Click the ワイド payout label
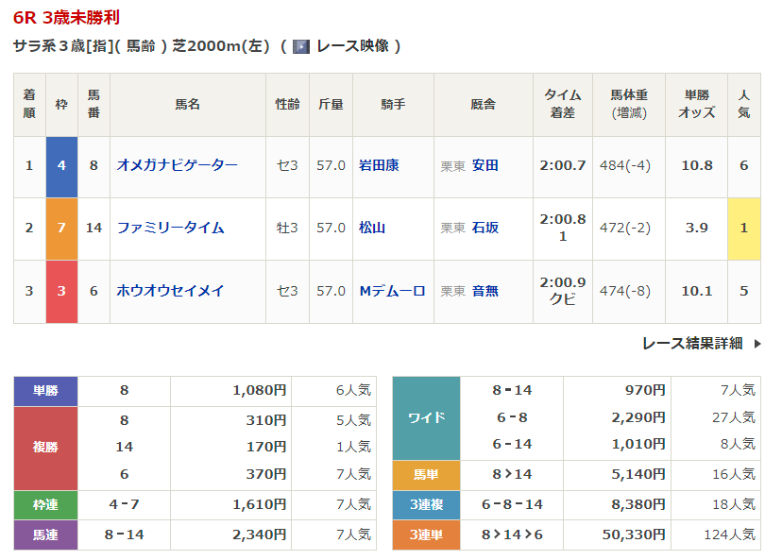 426,417
